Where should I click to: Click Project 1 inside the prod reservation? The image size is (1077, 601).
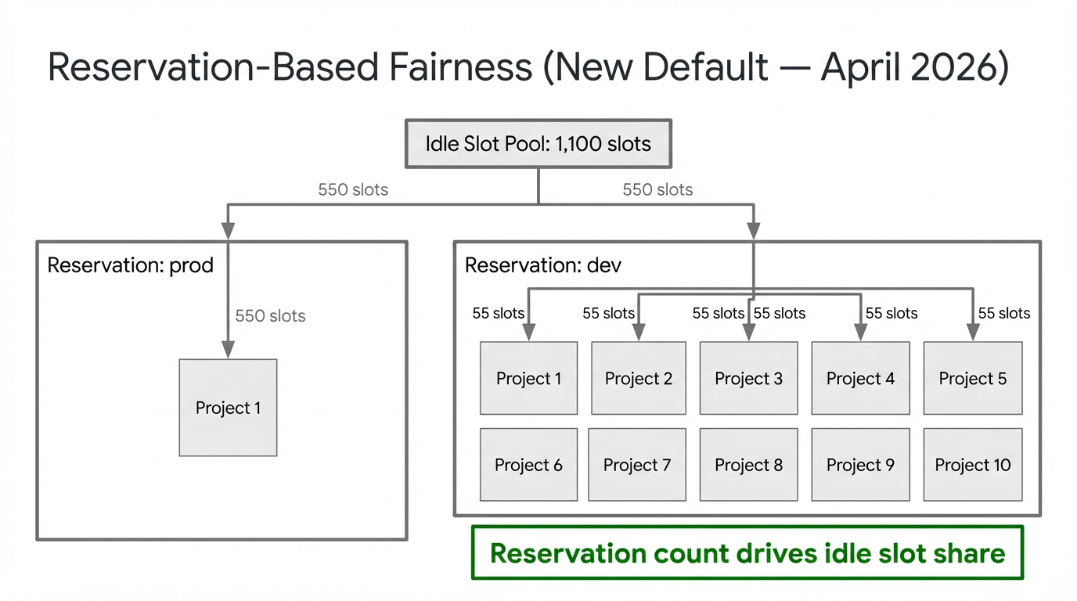click(228, 407)
